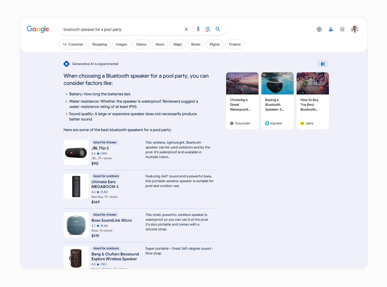Click 'Good for shower' tag on Bose SoundLink
Image resolution: width=387 pixels, height=287 pixels.
coord(105,215)
